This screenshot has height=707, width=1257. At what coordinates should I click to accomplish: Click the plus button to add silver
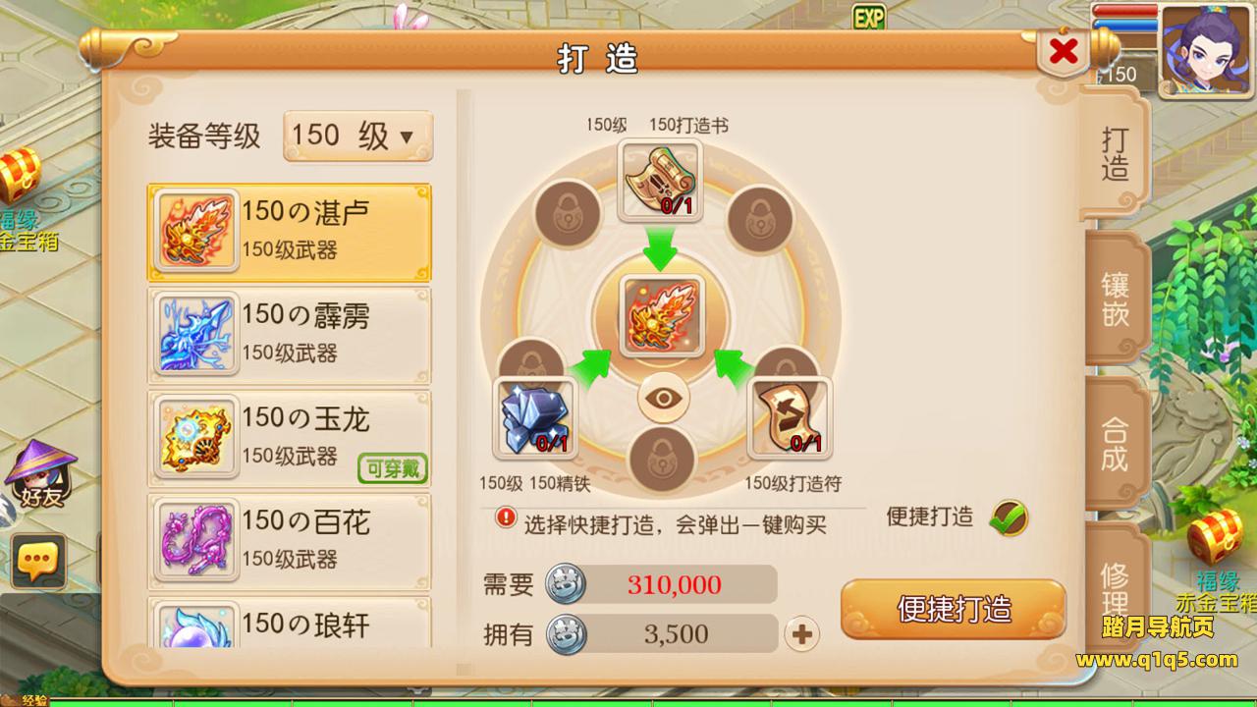coord(802,634)
